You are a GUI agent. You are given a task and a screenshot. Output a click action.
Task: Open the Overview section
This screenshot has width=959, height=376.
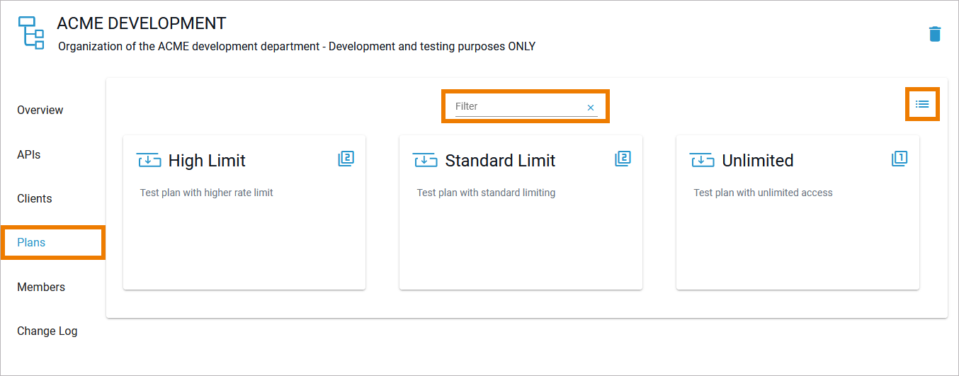40,110
